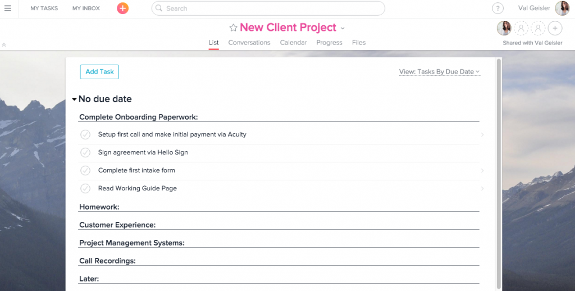This screenshot has width=575, height=291.
Task: Collapse the 'No due date' section triangle
Action: click(75, 99)
